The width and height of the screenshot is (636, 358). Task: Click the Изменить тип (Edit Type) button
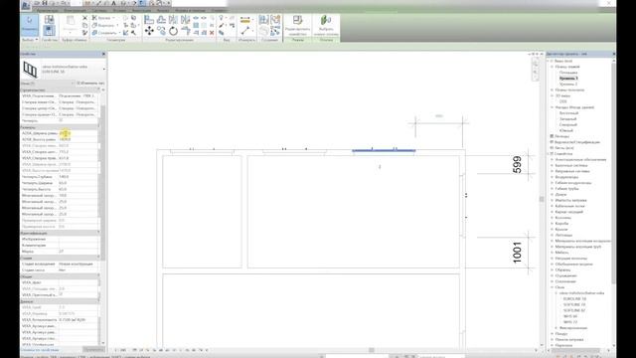click(90, 84)
